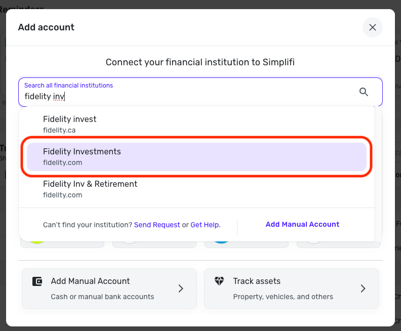Click the wallet icon on the manual account card
This screenshot has width=401, height=331.
pyautogui.click(x=37, y=281)
